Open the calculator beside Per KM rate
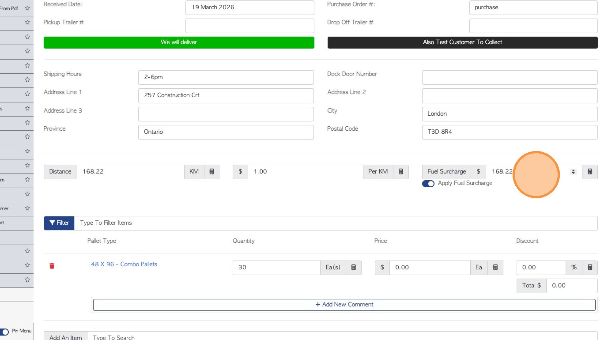 point(401,172)
